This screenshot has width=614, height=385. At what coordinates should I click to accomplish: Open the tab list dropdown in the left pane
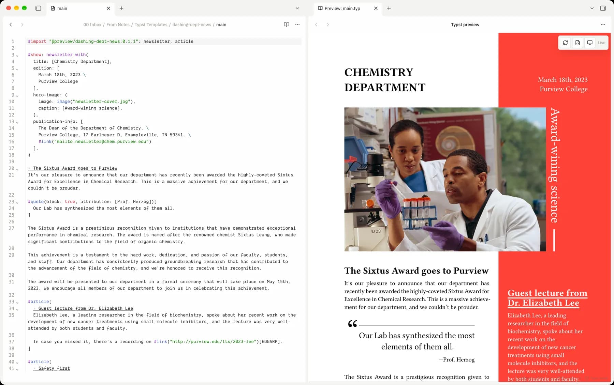click(297, 8)
